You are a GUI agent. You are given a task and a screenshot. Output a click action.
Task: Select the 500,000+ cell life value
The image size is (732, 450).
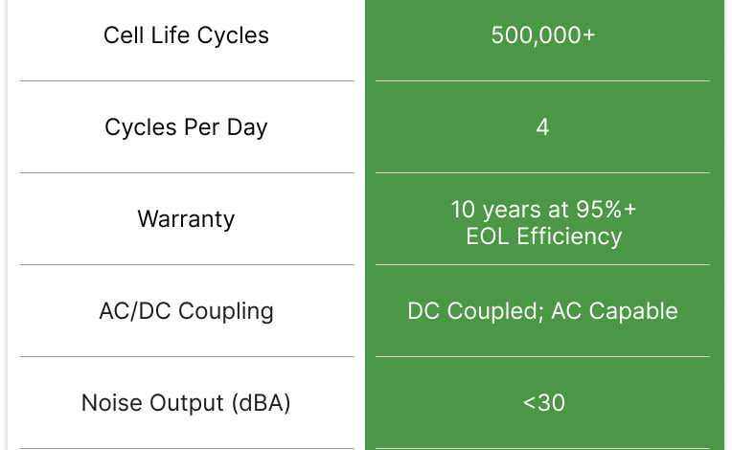pos(542,35)
